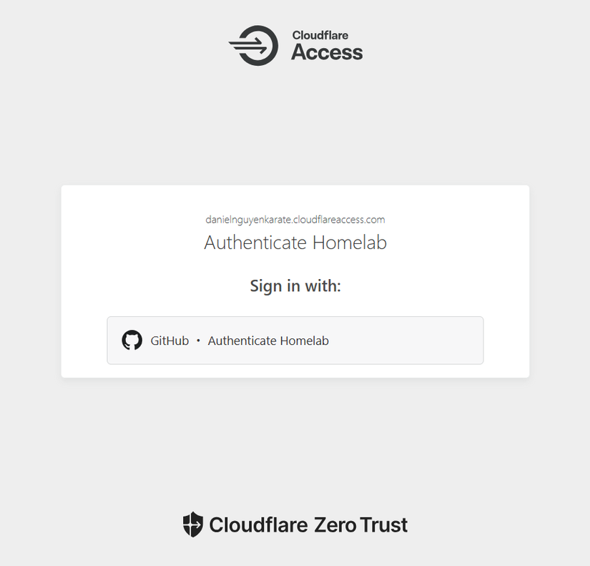Click the "Access" wordmark at the top
Screen dimensions: 590x566
coord(327,52)
